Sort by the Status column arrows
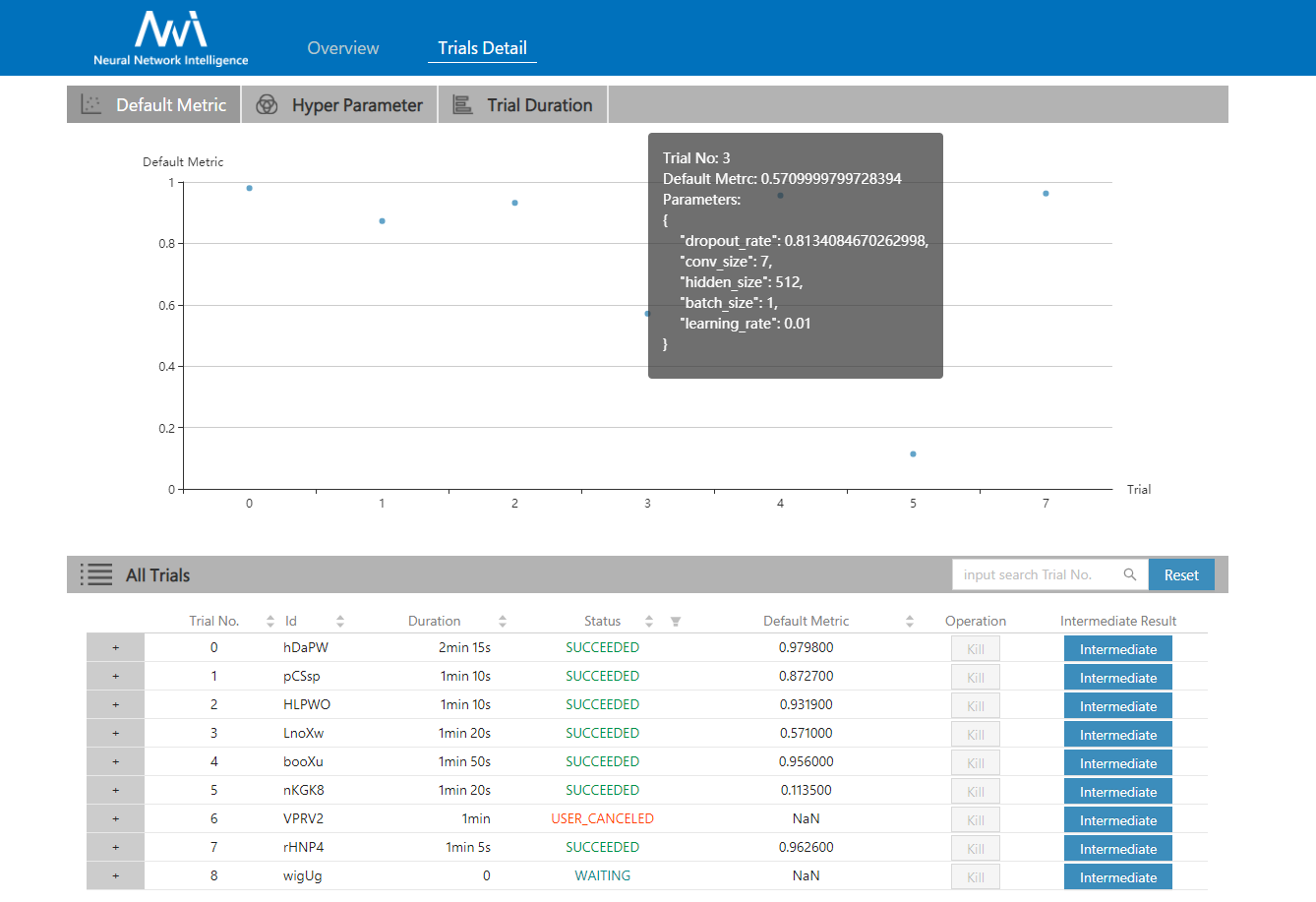 pos(649,622)
